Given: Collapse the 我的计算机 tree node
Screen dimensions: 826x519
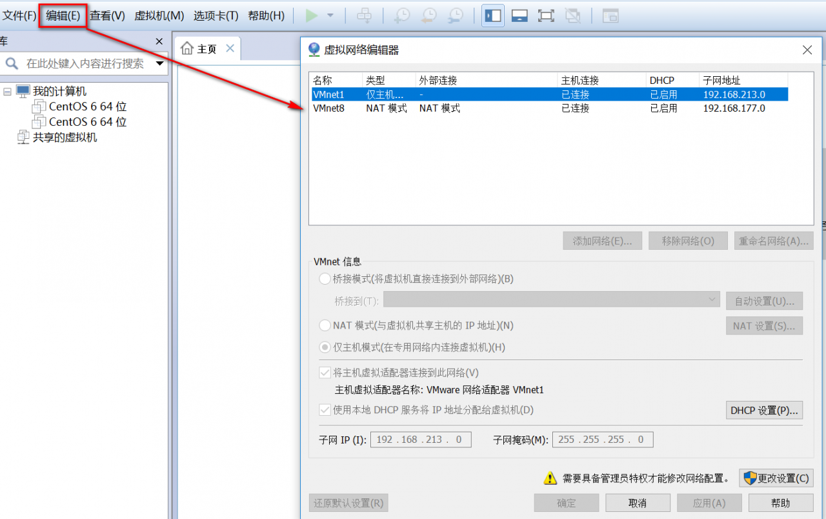Looking at the screenshot, I should 7,92.
